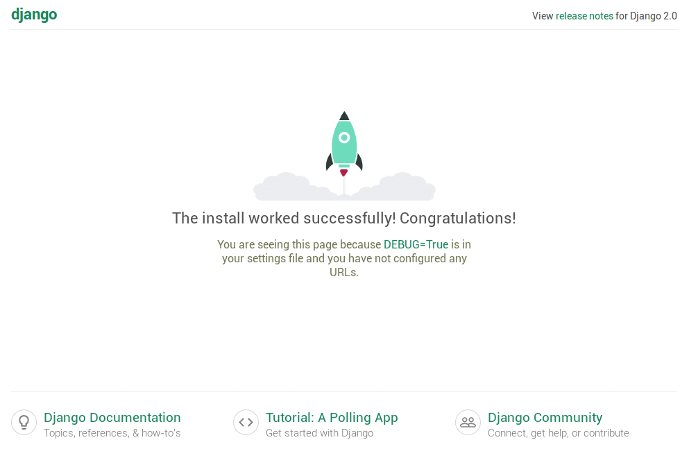Select the "install worked successfully" heading
This screenshot has height=449, width=689.
pyautogui.click(x=343, y=218)
